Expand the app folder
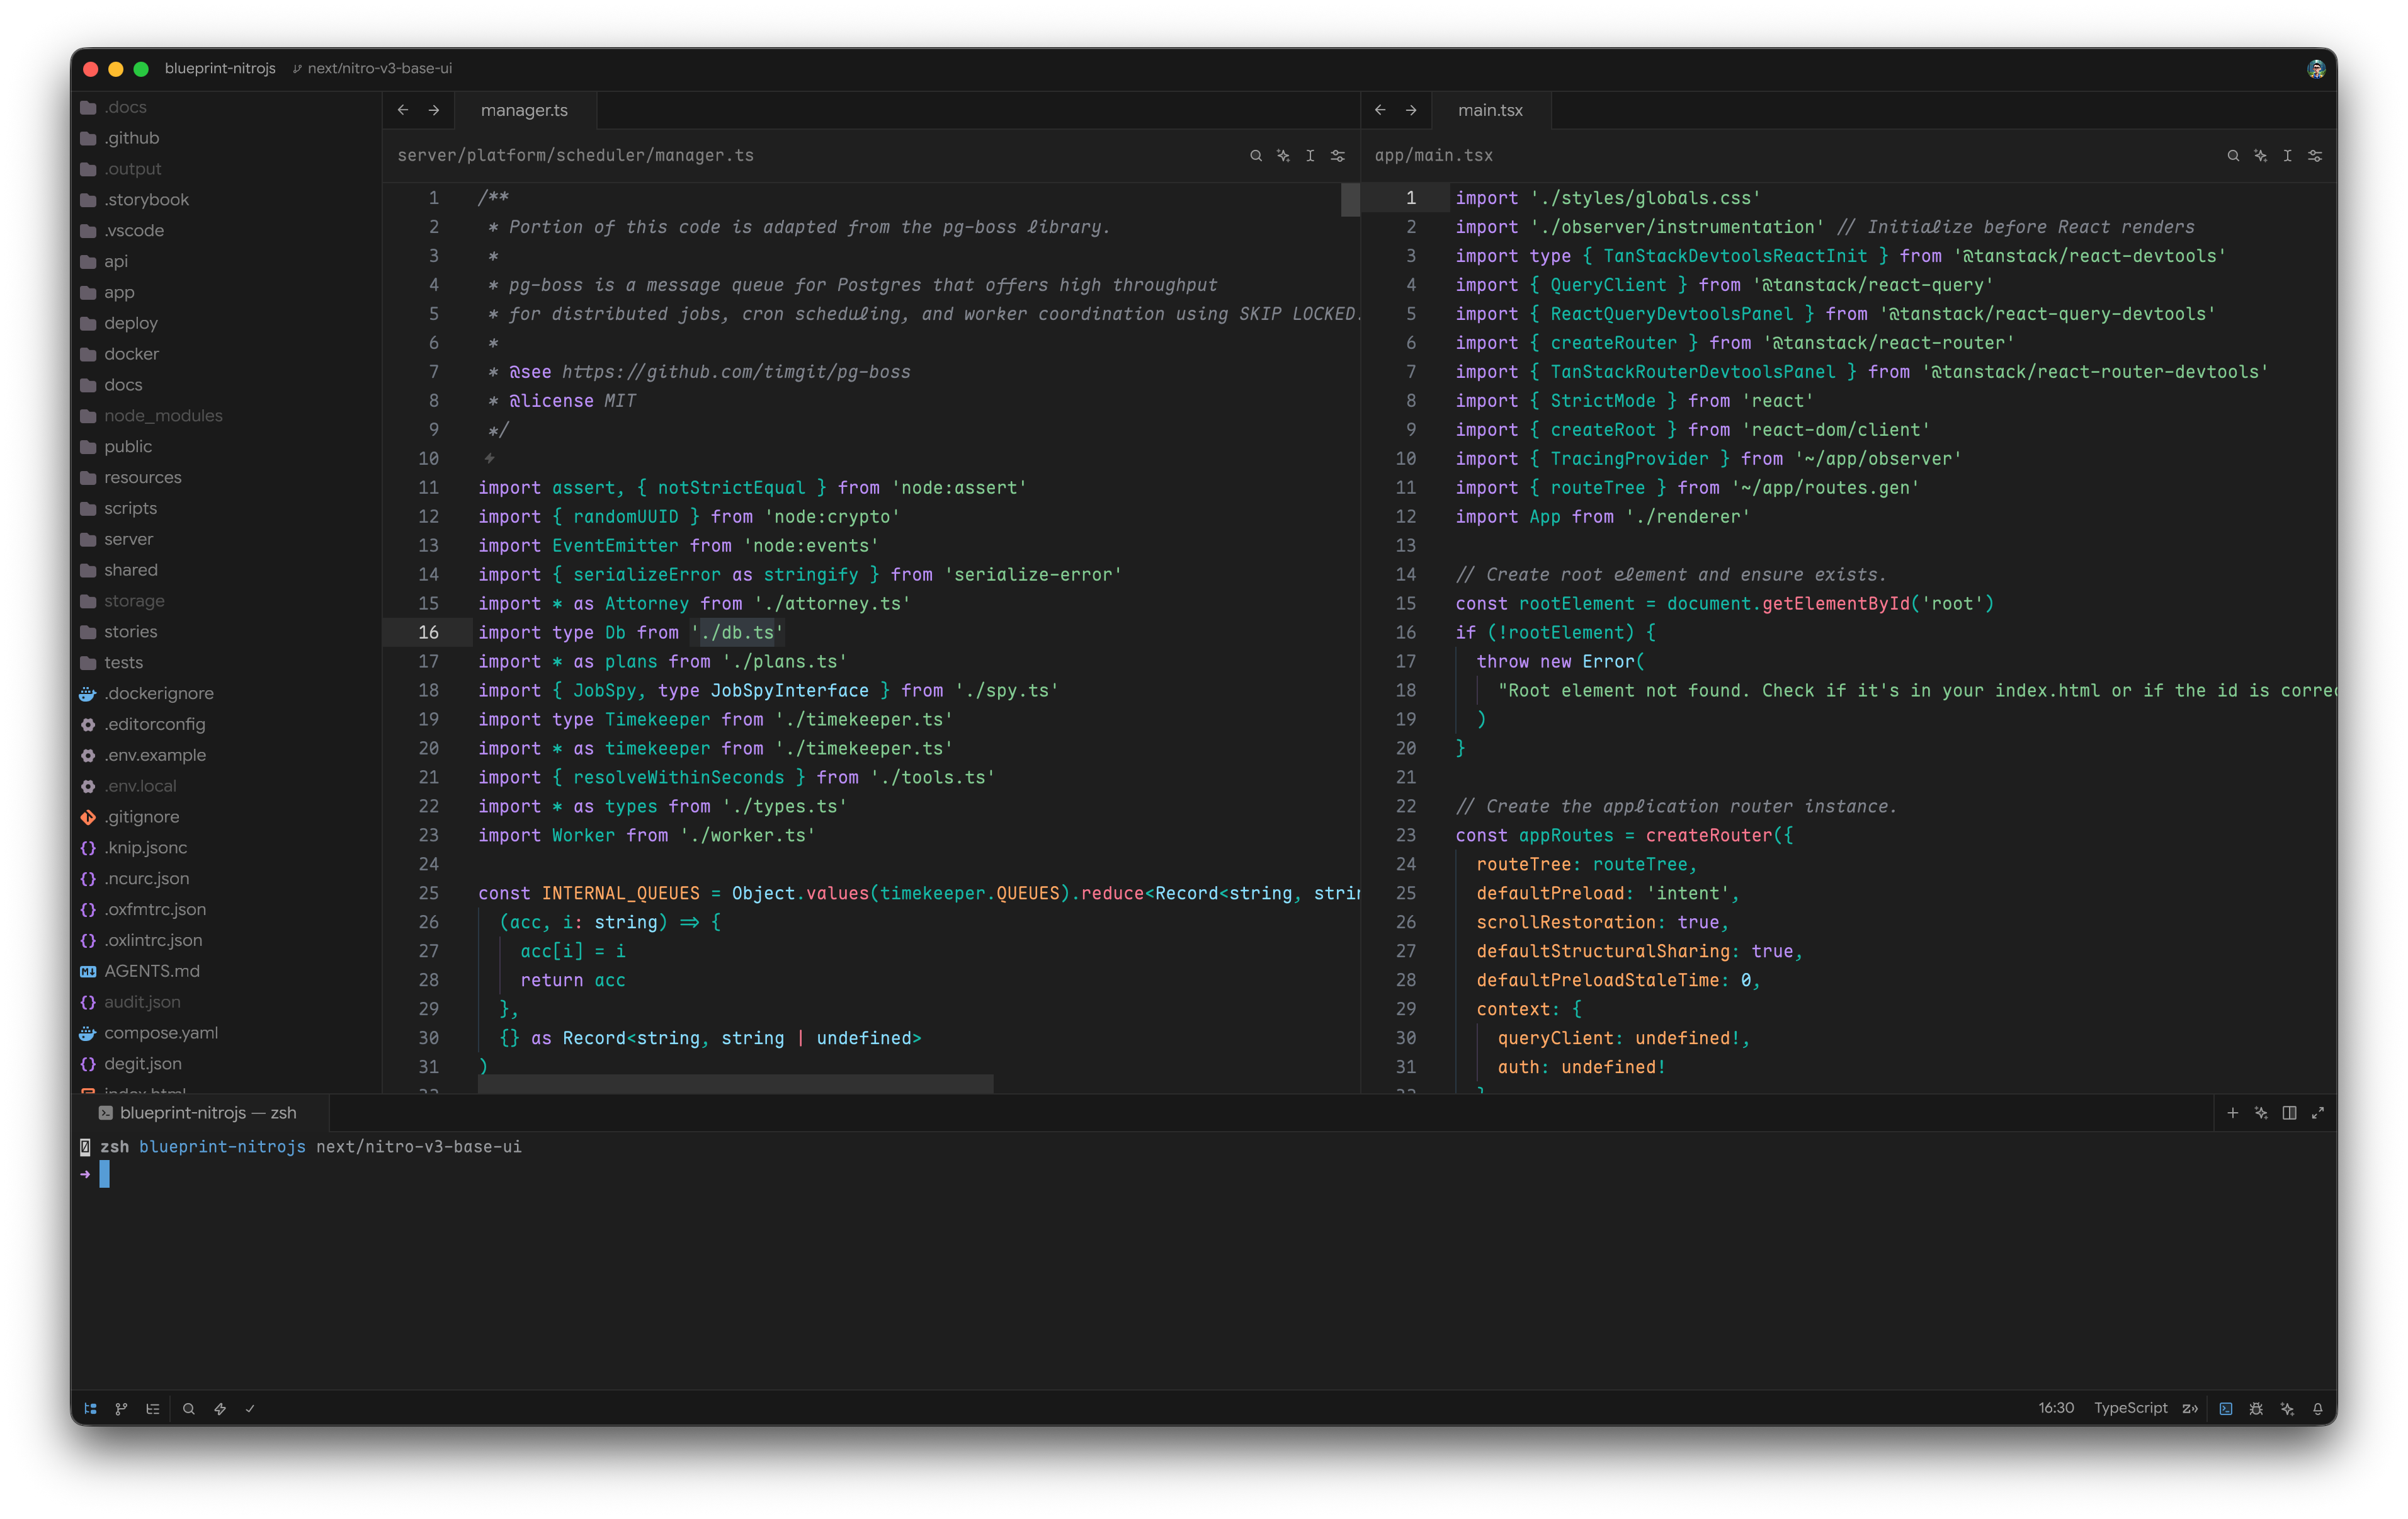 click(x=225, y=292)
